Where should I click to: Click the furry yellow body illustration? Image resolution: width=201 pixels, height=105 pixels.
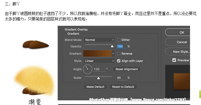35,81
